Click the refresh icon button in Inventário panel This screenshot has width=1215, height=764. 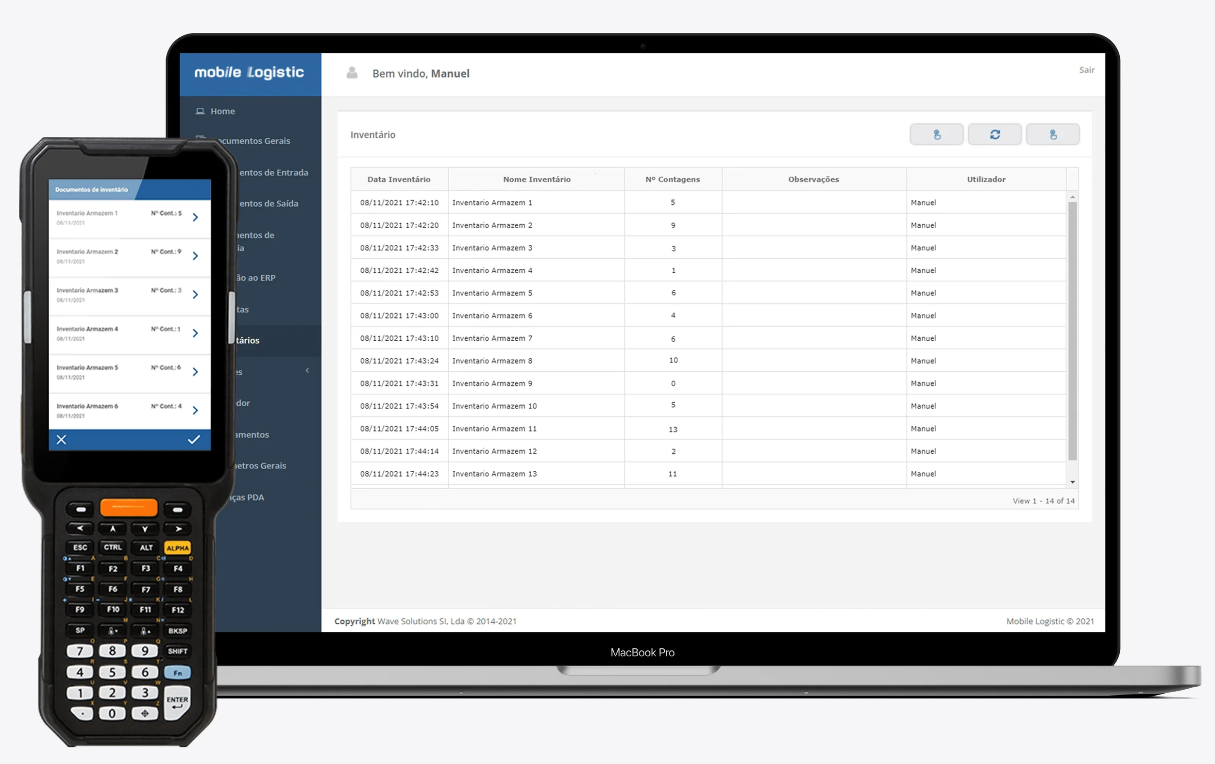point(995,134)
